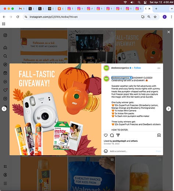174x191 pixels.
Task: Share the post with paper plane icon
Action: click(118, 135)
